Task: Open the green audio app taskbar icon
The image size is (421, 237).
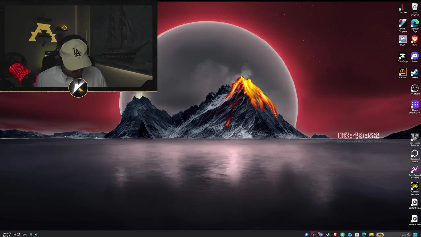Action: point(342,235)
